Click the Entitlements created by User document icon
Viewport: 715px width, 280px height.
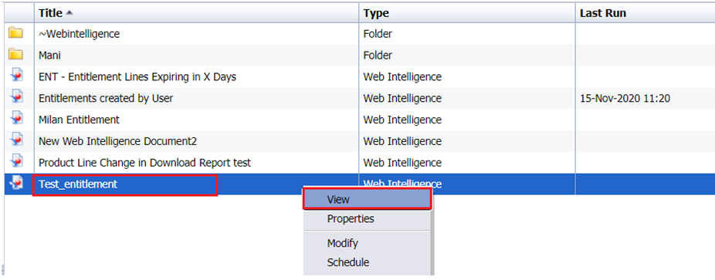click(x=17, y=97)
